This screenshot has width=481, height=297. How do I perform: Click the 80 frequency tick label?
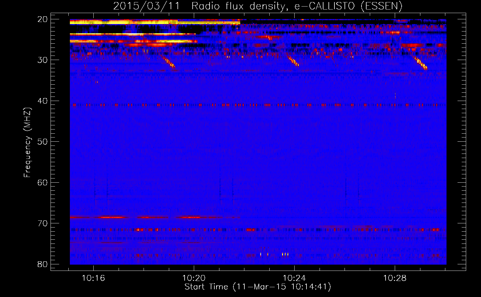click(43, 264)
